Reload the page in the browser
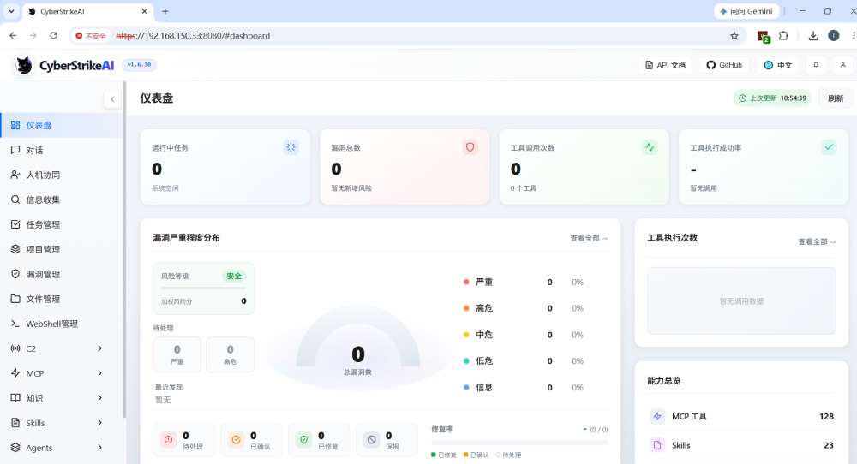Image resolution: width=857 pixels, height=464 pixels. [53, 35]
